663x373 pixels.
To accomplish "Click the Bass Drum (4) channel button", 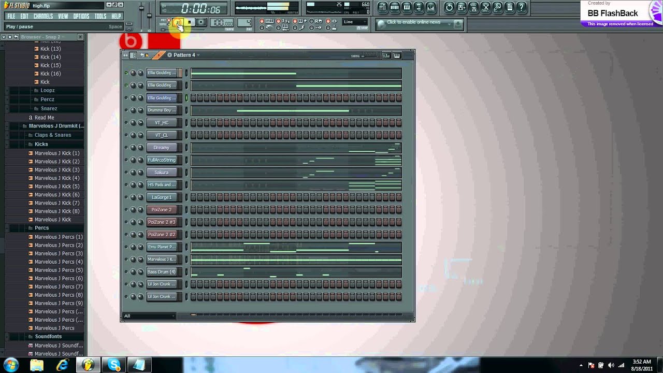I will point(162,272).
